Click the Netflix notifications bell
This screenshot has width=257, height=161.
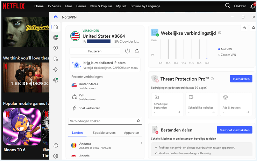pyautogui.click(x=253, y=6)
